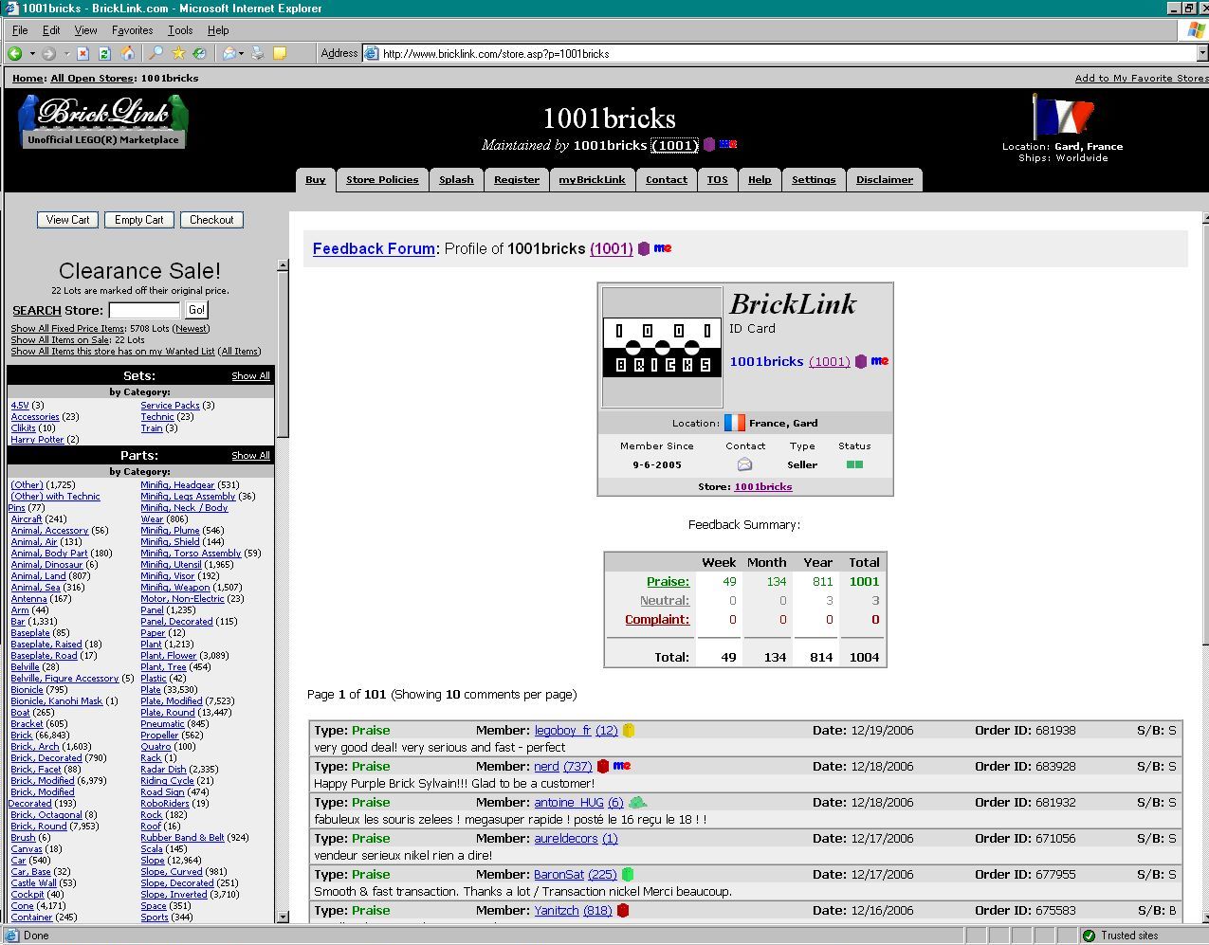Viewport: 1209px width, 945px height.
Task: Click the BrickLink logo in header
Action: 103,120
